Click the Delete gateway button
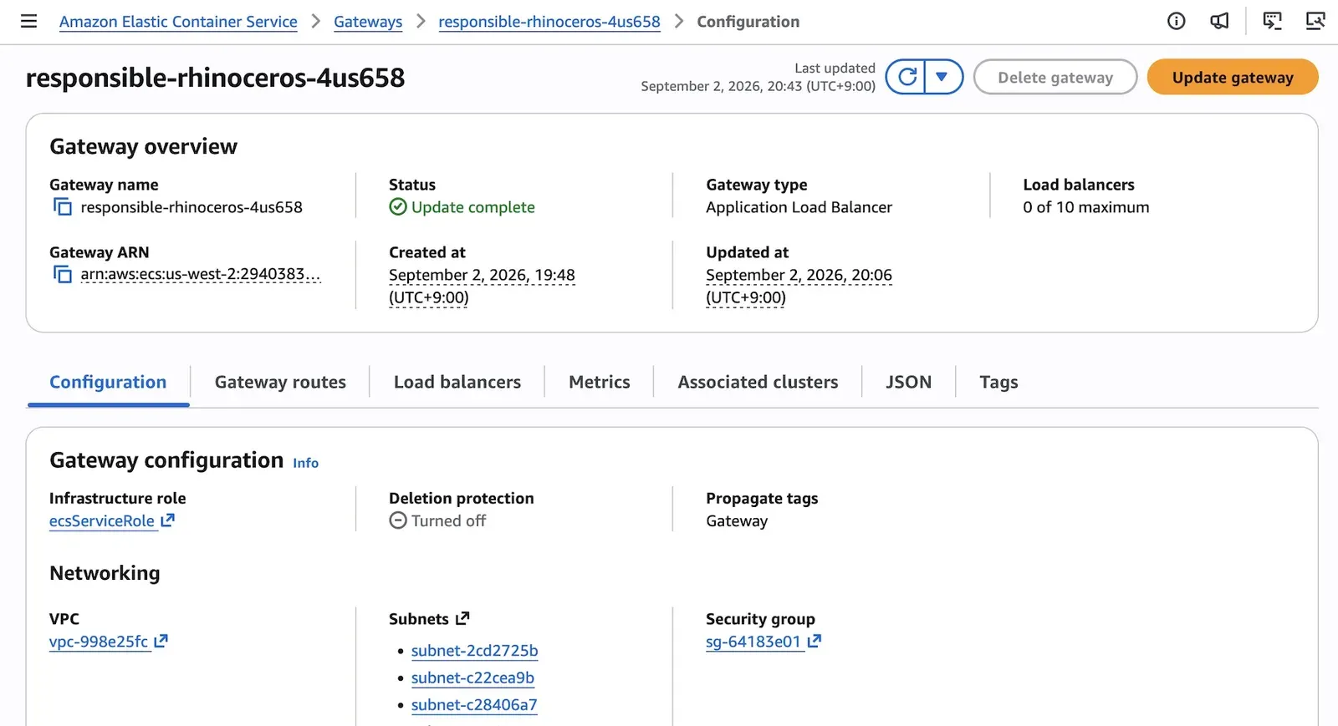The height and width of the screenshot is (726, 1338). point(1055,77)
